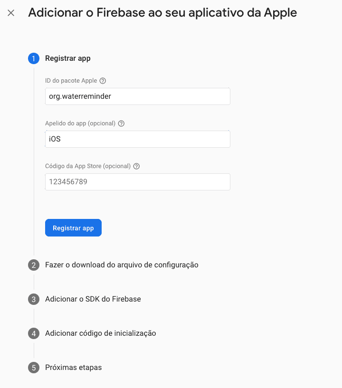This screenshot has width=342, height=388.
Task: Select the step 2 circle badge
Action: pos(33,265)
